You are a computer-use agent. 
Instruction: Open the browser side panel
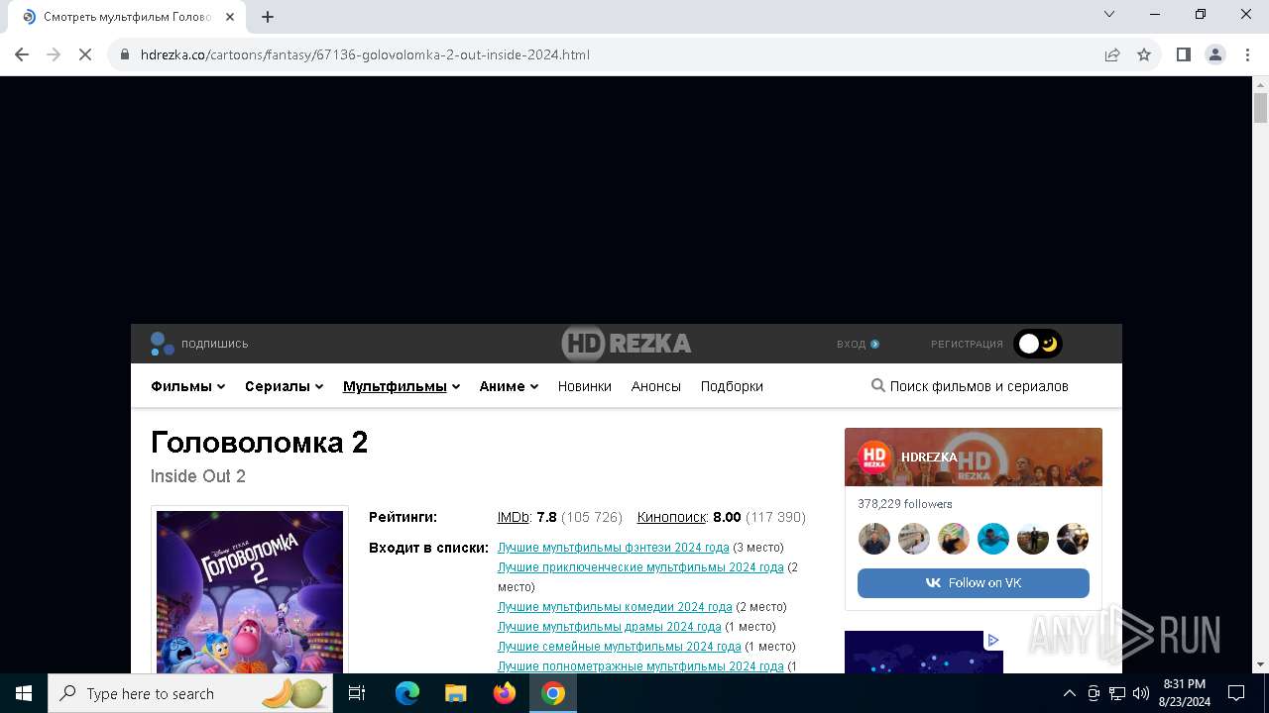pyautogui.click(x=1183, y=54)
